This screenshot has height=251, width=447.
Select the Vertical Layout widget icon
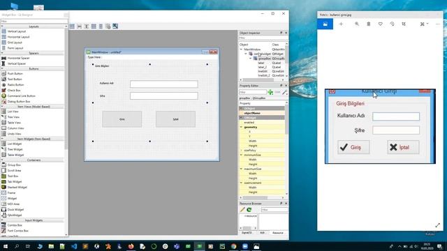[x=3, y=31]
